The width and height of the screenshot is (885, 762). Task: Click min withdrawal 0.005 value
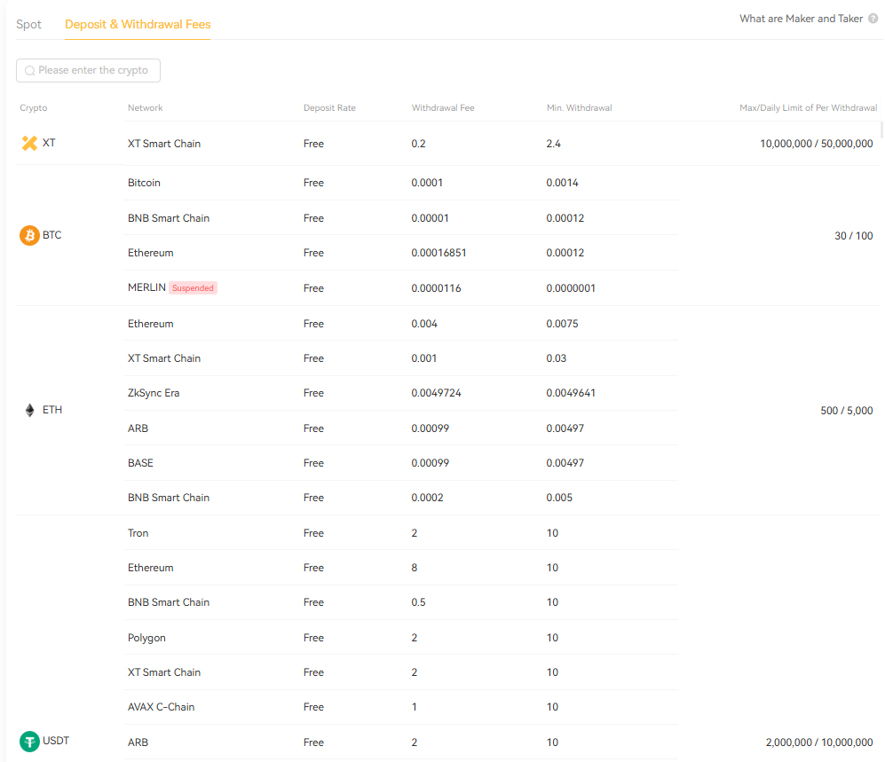tap(559, 498)
